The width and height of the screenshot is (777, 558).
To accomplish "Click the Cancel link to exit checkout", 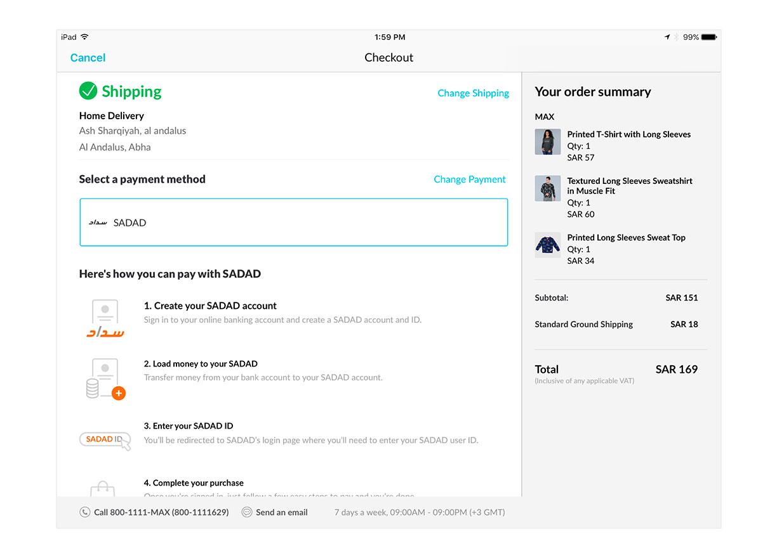I will click(x=88, y=58).
